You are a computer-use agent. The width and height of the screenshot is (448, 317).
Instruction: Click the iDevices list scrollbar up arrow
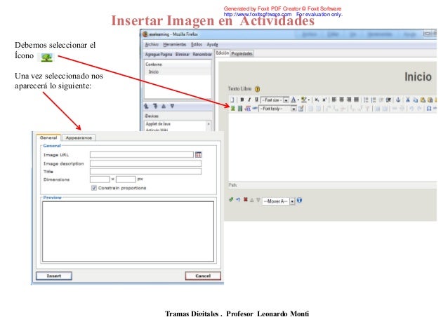coord(209,124)
